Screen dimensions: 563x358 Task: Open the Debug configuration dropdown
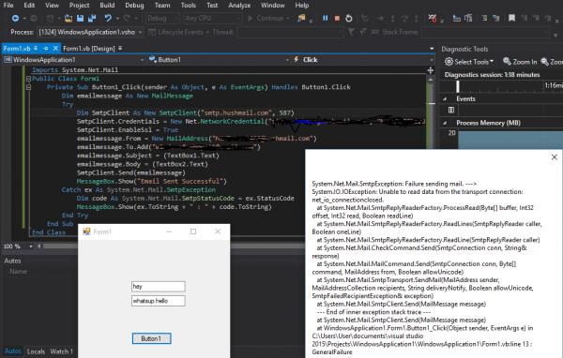point(162,19)
